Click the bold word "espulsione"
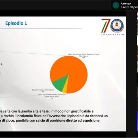This screenshot has width=138, height=138. coord(91,121)
